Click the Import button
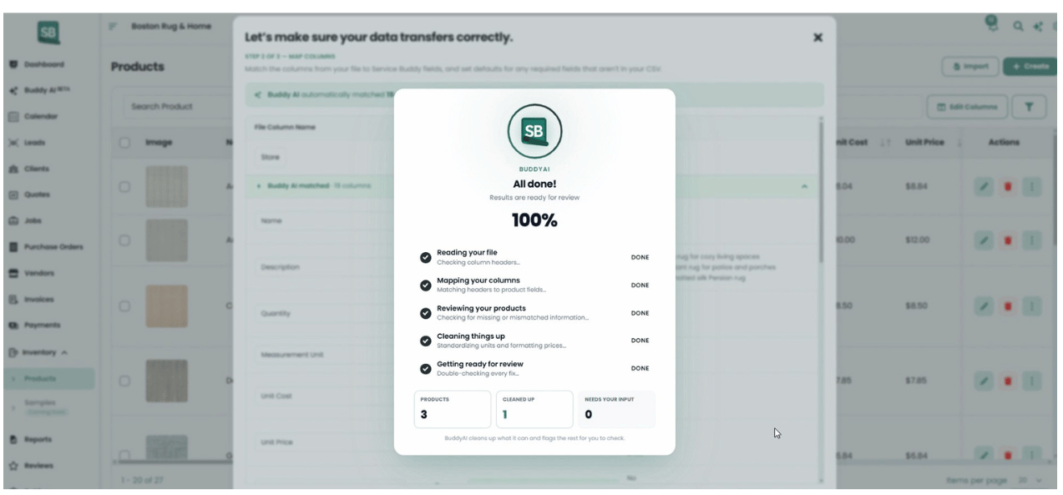This screenshot has height=495, width=1063. (x=969, y=66)
